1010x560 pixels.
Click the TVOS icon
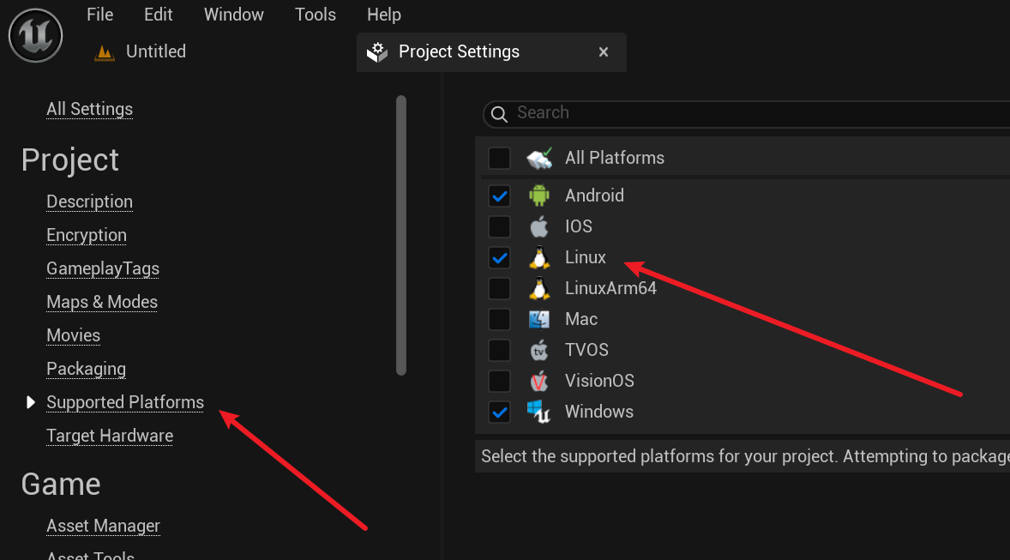click(539, 350)
